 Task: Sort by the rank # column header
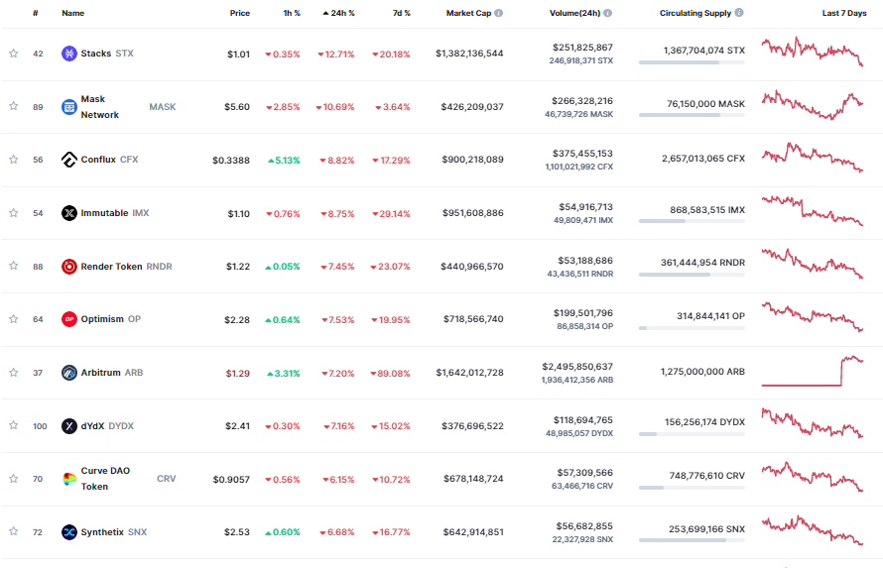pos(36,13)
